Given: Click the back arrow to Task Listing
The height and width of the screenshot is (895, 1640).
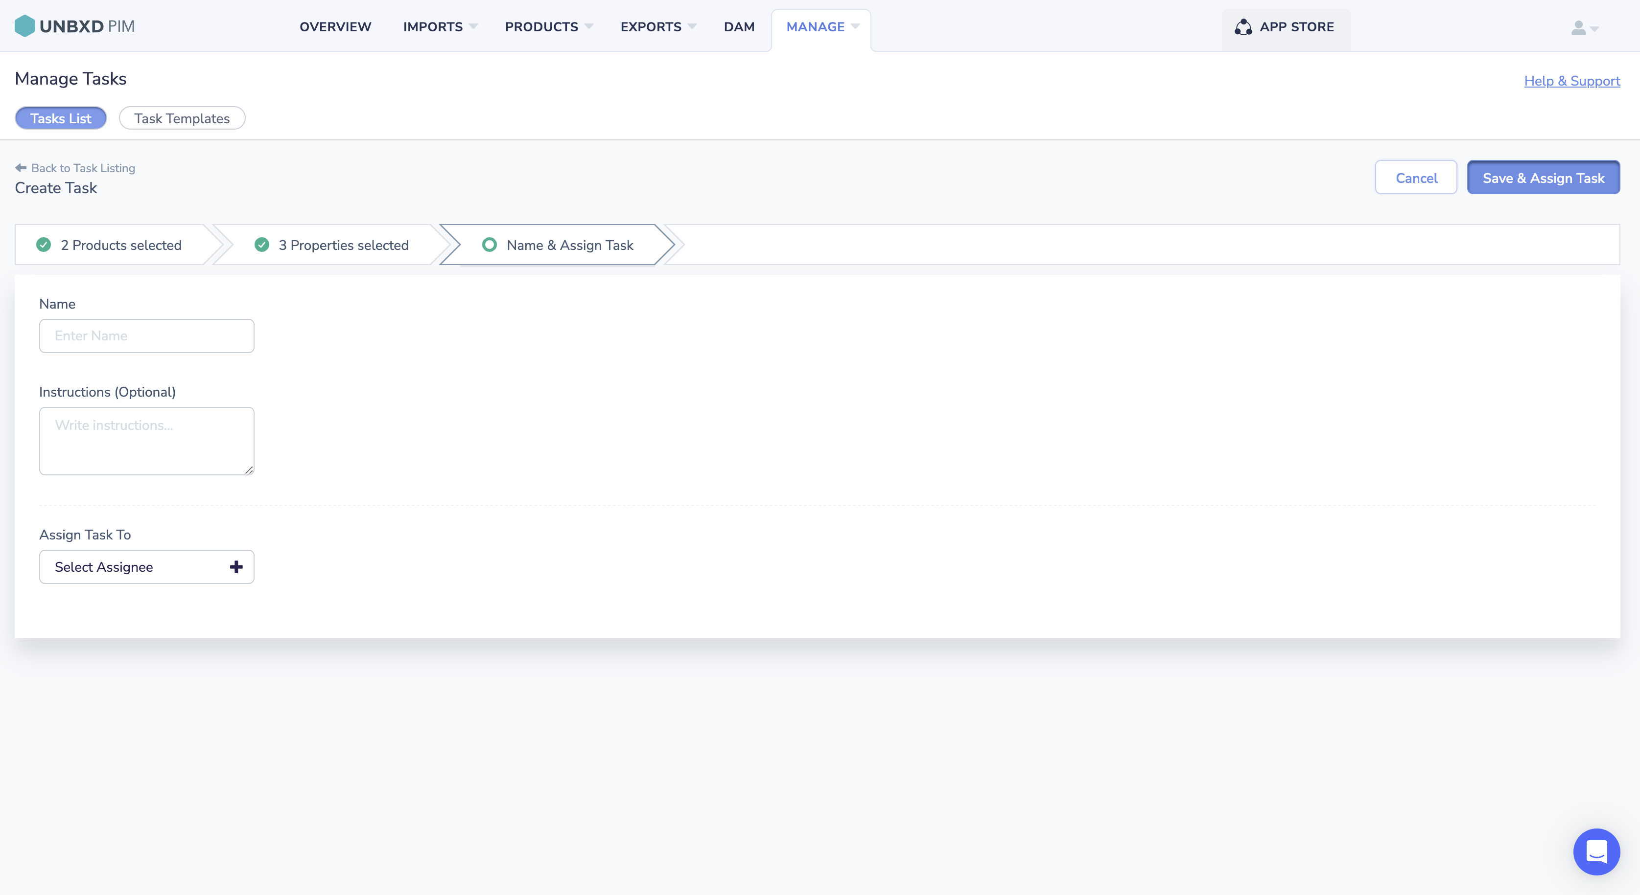Looking at the screenshot, I should pos(21,168).
